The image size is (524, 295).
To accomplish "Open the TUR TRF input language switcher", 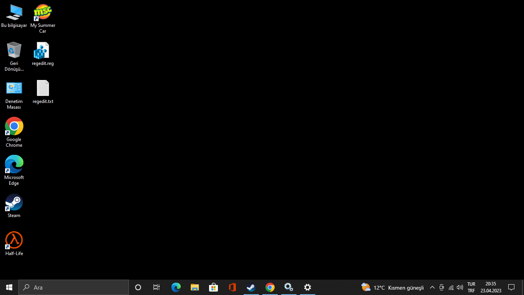I will 471,287.
